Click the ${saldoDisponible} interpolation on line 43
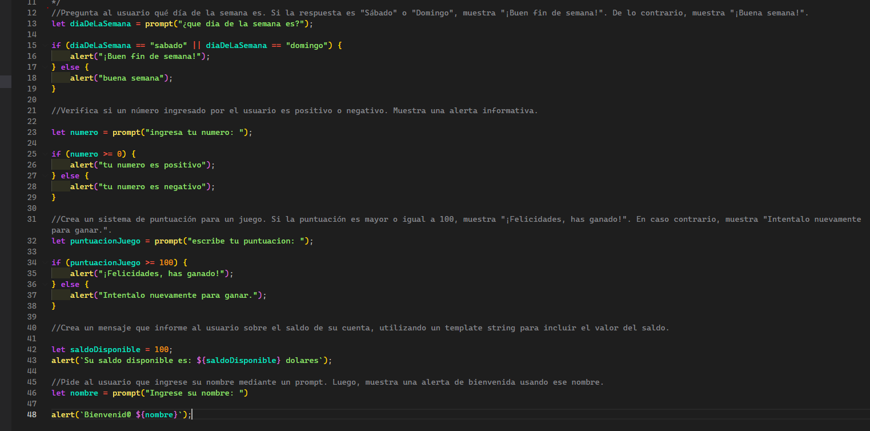Viewport: 870px width, 431px height. tap(239, 360)
